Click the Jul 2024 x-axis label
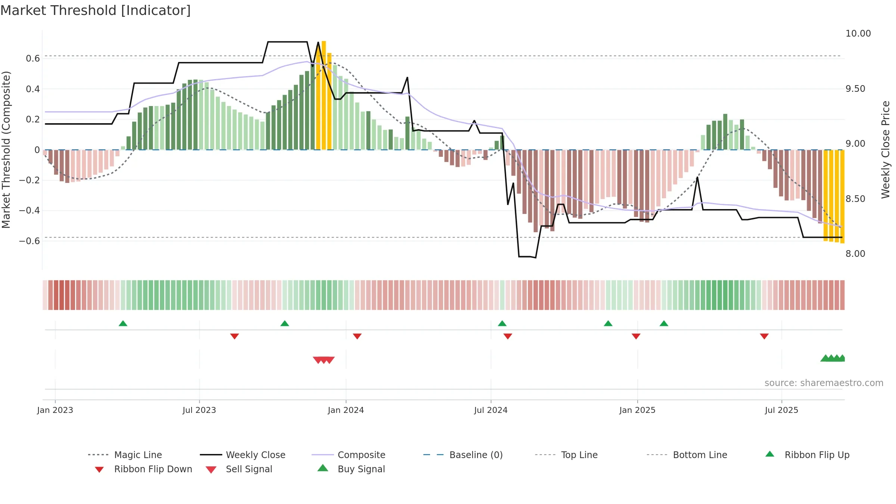 click(491, 410)
